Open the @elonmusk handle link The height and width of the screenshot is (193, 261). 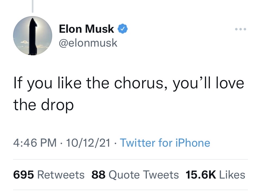click(88, 43)
